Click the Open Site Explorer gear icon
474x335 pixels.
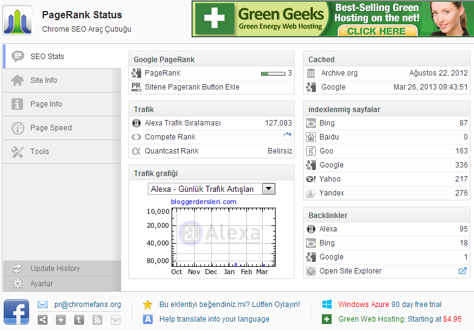pyautogui.click(x=311, y=271)
